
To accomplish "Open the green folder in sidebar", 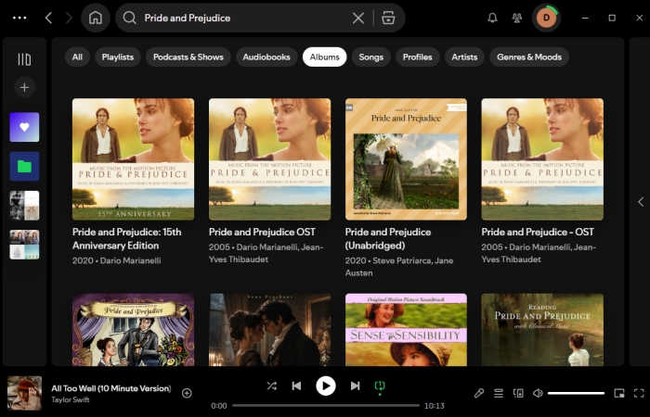I will (24, 166).
